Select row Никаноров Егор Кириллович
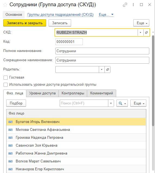This screenshot has height=173, width=155. (x=76, y=169)
